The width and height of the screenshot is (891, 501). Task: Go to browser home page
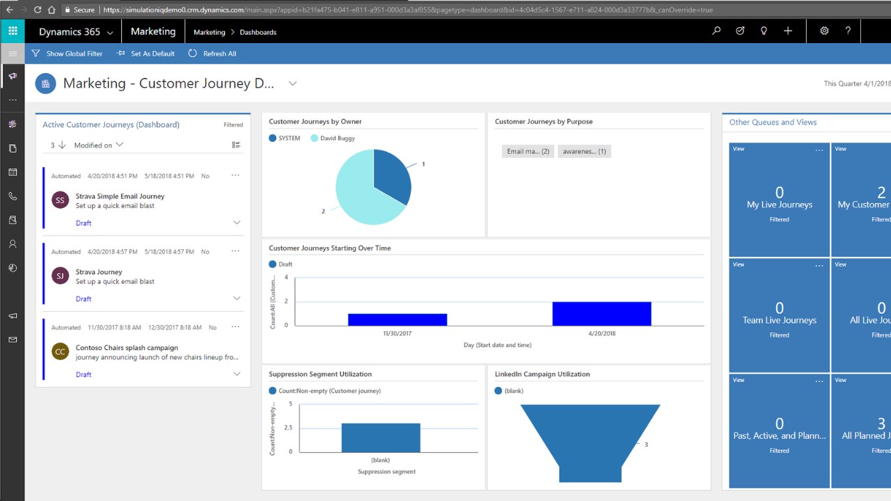pyautogui.click(x=52, y=10)
